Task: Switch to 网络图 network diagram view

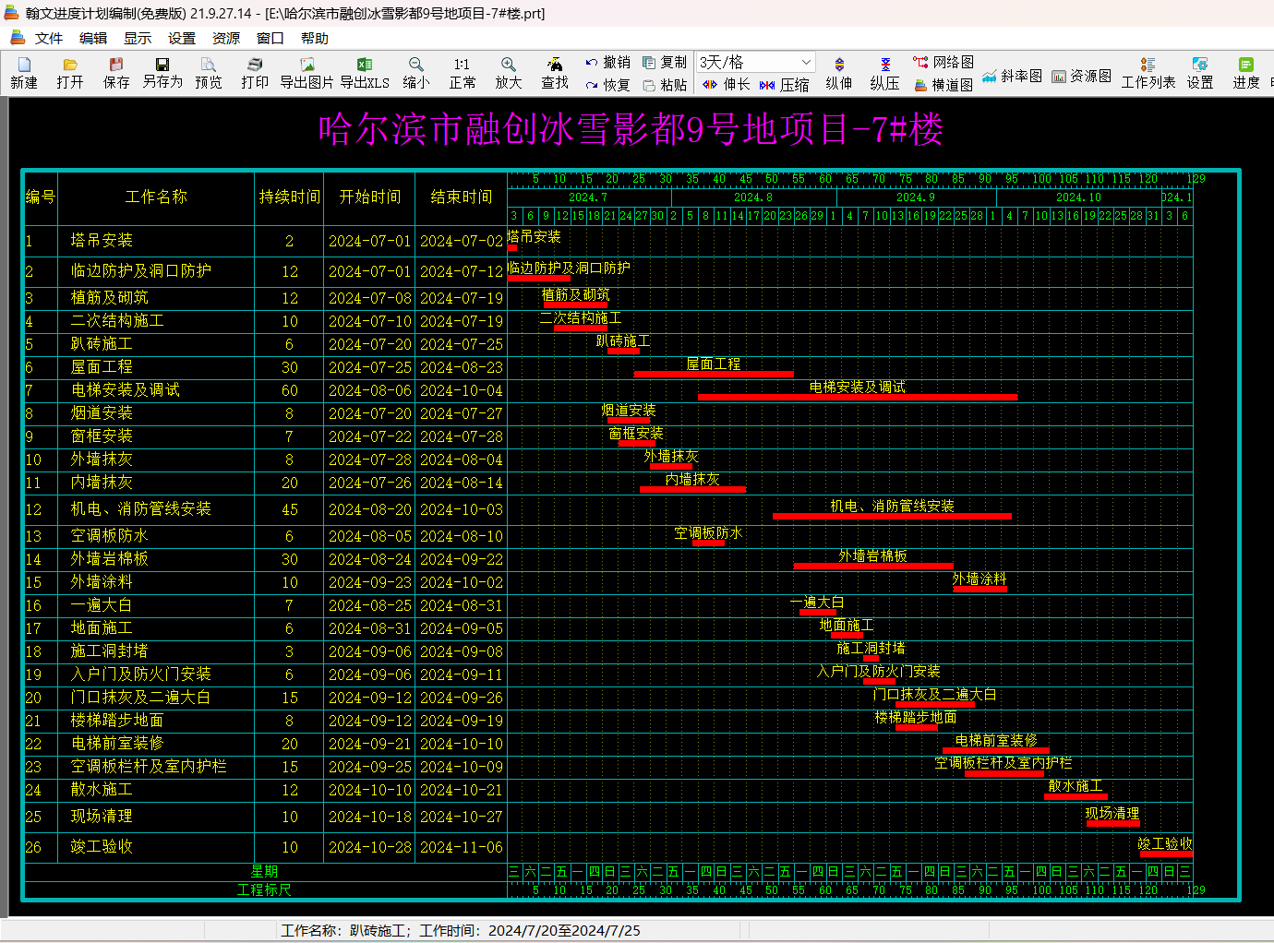Action: tap(943, 62)
